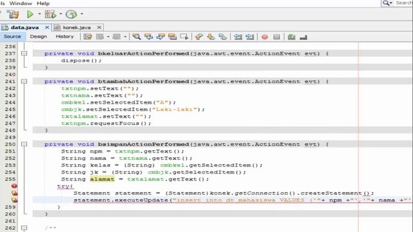Start macro recording with red circle
Viewport: 413px width, 232px height.
[265, 37]
